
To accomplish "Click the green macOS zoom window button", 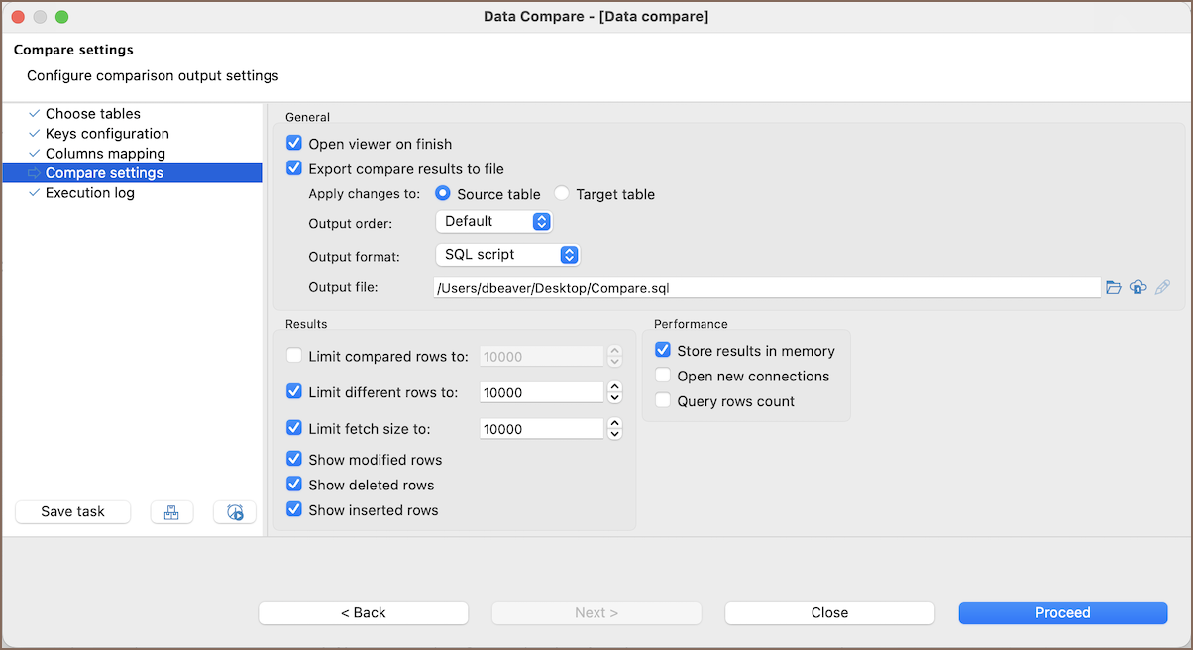I will [x=61, y=17].
